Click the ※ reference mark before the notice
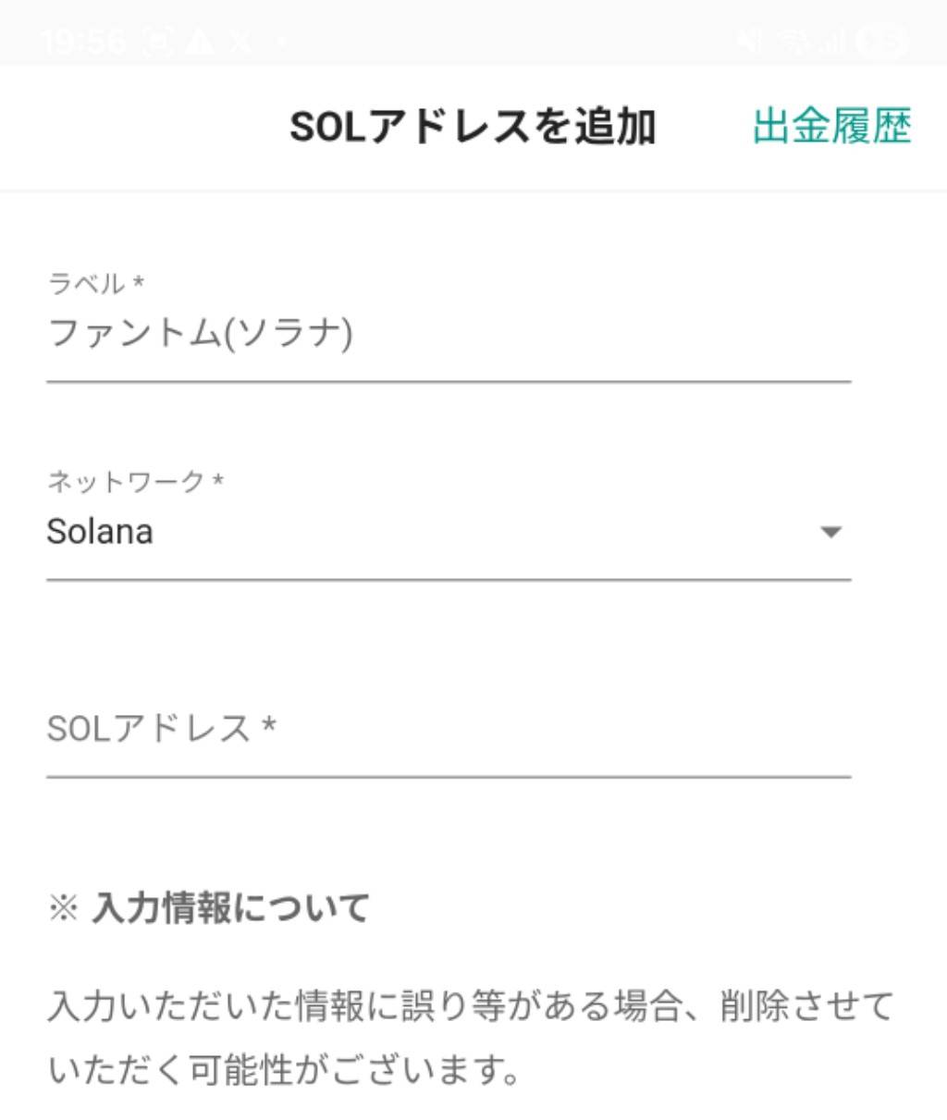Image resolution: width=947 pixels, height=1120 pixels. click(63, 908)
